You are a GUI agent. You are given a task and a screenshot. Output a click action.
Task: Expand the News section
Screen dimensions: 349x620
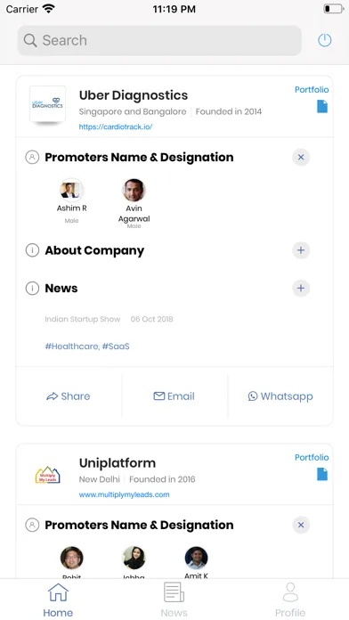click(x=301, y=289)
